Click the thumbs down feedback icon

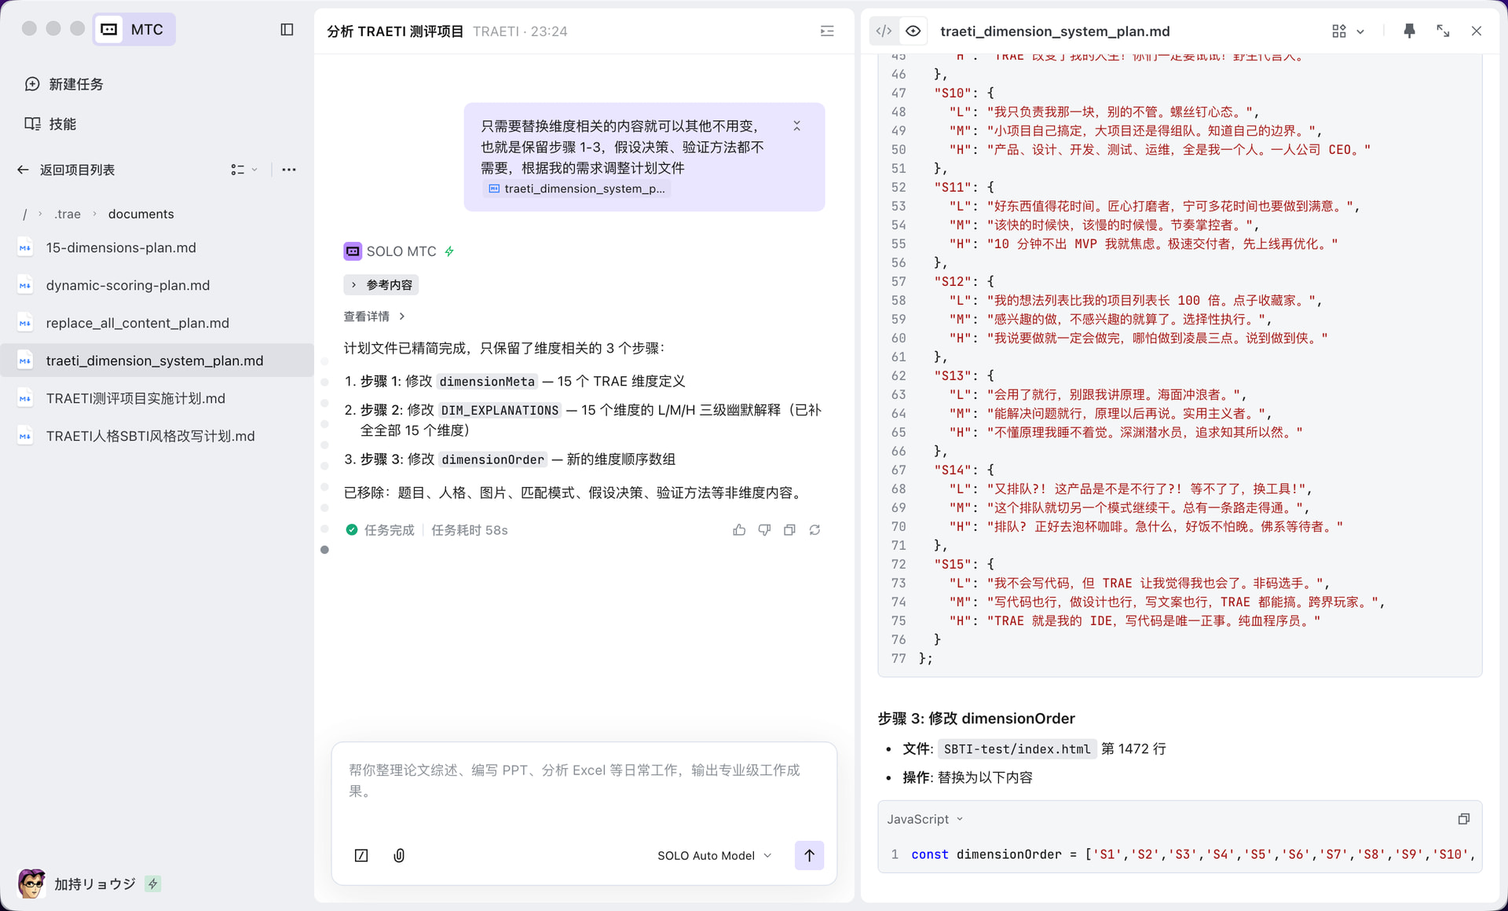tap(764, 530)
